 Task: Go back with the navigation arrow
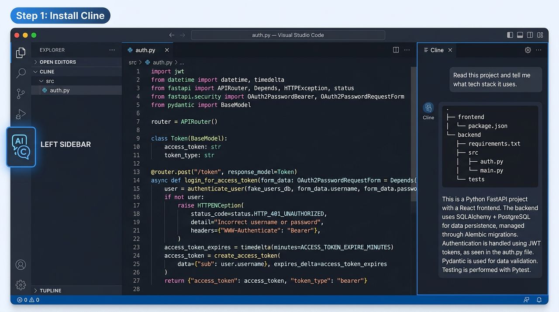click(x=172, y=35)
